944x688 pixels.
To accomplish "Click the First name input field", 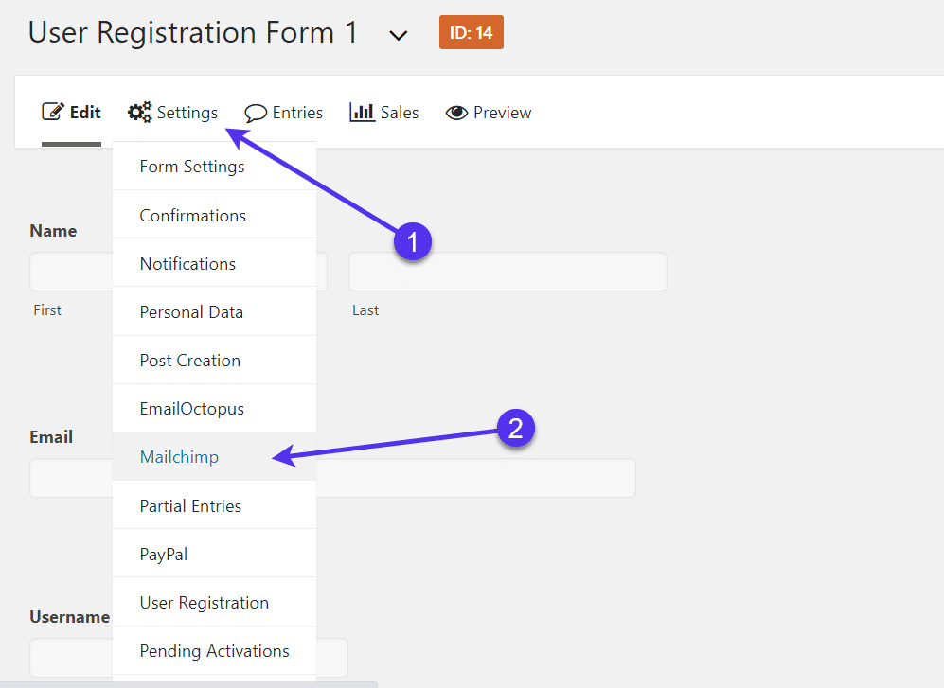I will point(71,272).
